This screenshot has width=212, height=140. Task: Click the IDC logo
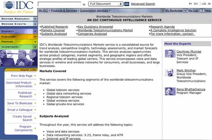click(19, 7)
